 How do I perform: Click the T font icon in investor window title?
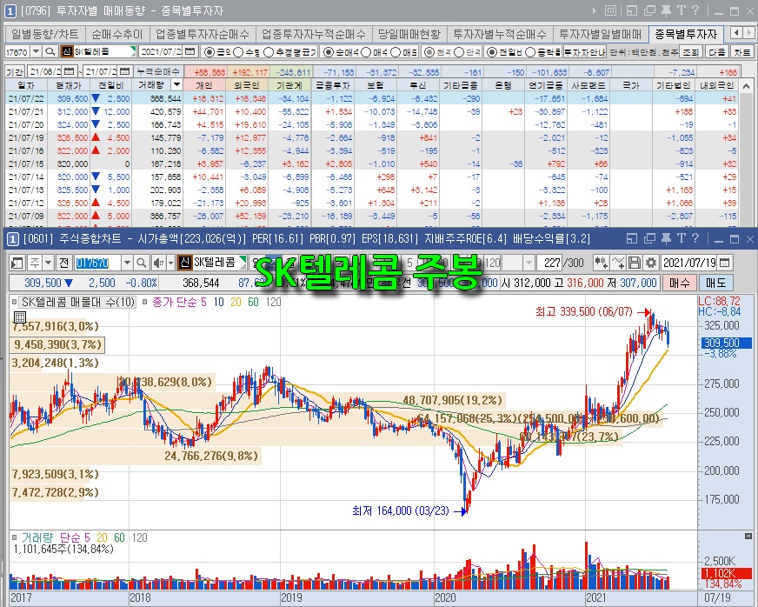coord(681,10)
